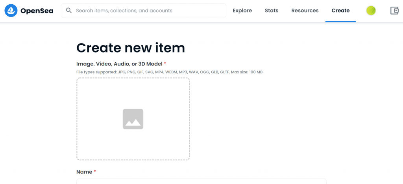Click the OpenSea wordmark text

37,11
